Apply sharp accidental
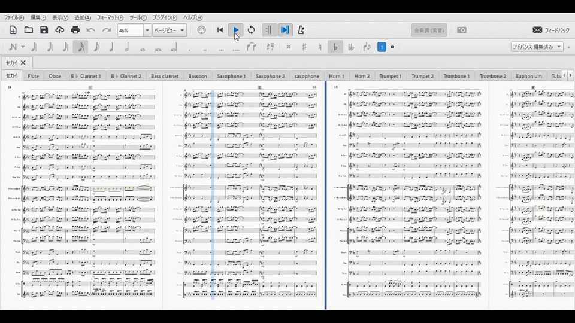The height and width of the screenshot is (323, 575). coord(304,47)
